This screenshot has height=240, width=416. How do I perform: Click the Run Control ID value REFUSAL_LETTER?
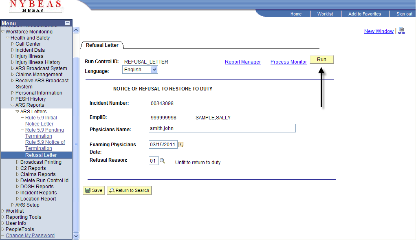point(146,62)
